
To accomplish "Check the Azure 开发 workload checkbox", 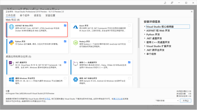I will pos(129,26).
